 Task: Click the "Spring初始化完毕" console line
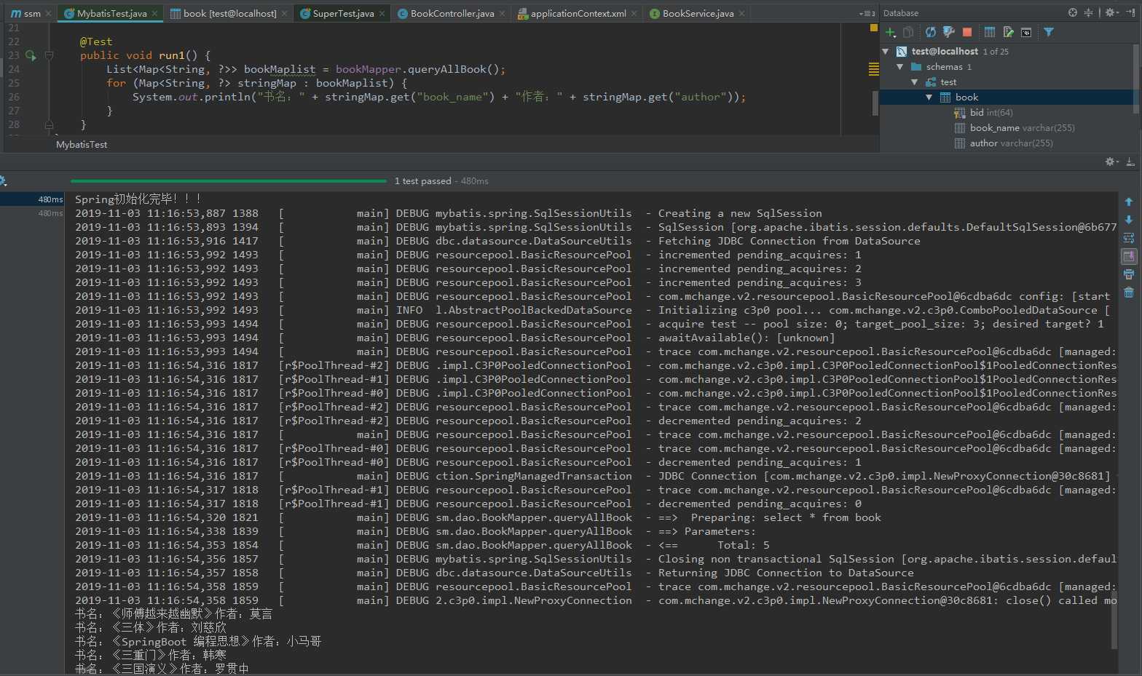138,199
